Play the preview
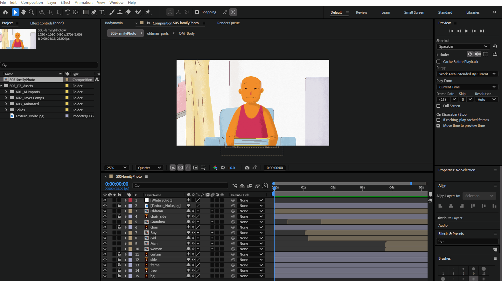Screen dimensions: 502x281 tap(466, 31)
